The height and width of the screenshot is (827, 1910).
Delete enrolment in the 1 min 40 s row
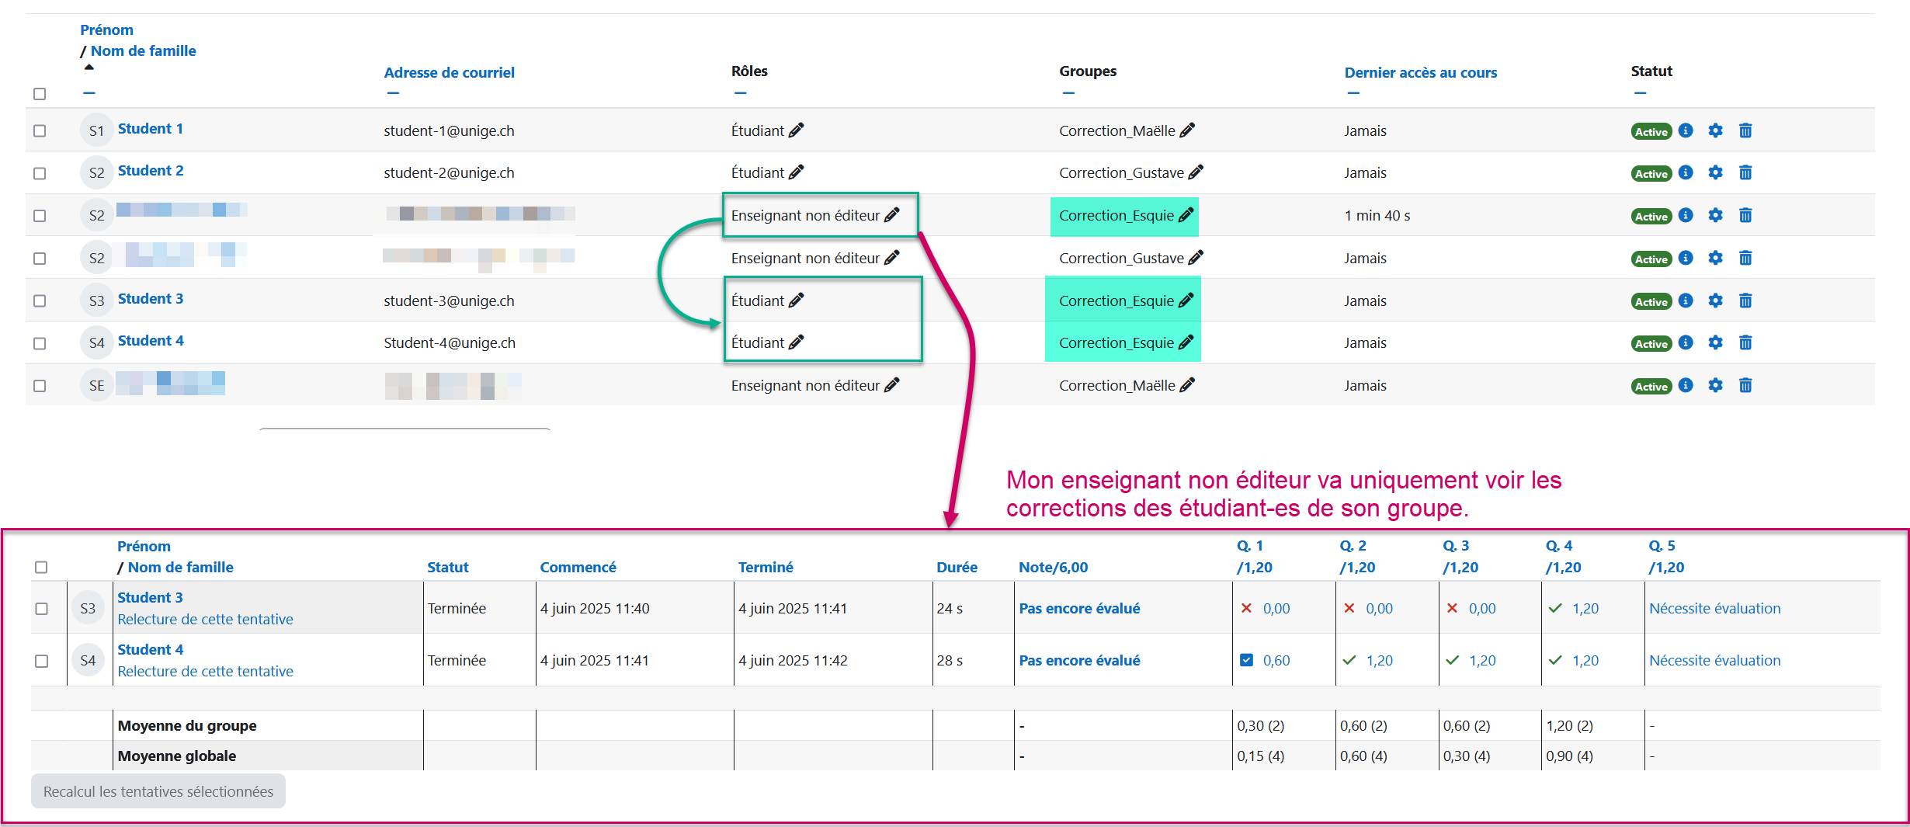click(x=1745, y=215)
